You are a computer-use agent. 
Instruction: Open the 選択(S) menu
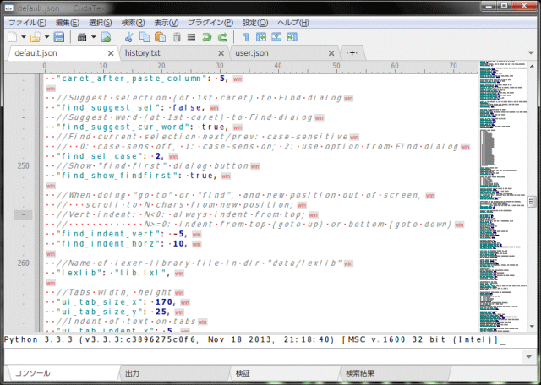coord(101,23)
